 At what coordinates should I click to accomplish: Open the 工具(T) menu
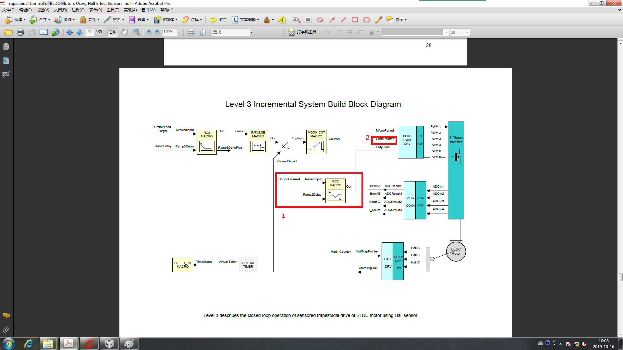click(x=113, y=10)
